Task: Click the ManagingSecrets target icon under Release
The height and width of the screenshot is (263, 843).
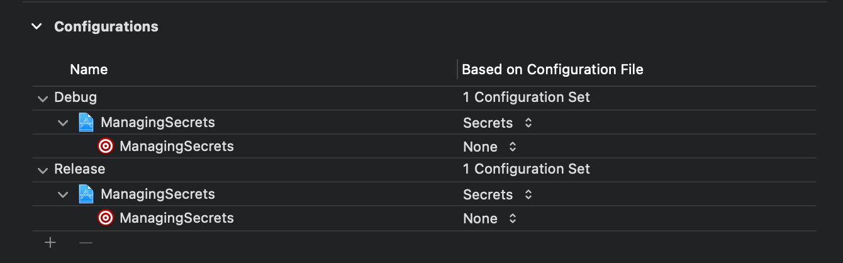Action: pyautogui.click(x=106, y=218)
